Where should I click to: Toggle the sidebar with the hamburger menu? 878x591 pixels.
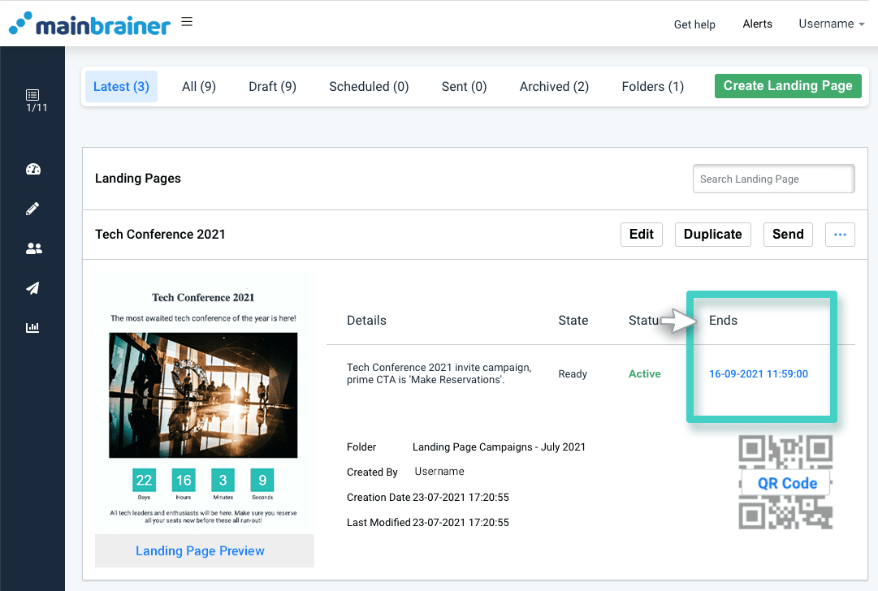click(187, 21)
